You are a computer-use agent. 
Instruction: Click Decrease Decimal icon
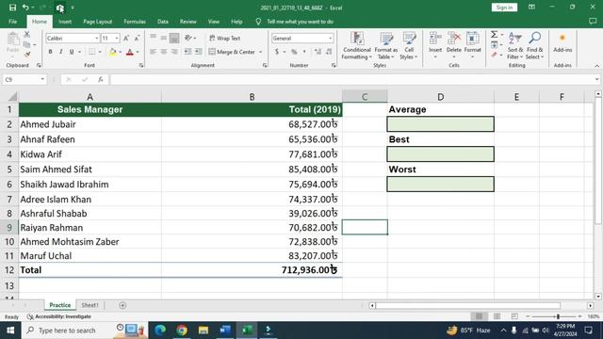(329, 52)
